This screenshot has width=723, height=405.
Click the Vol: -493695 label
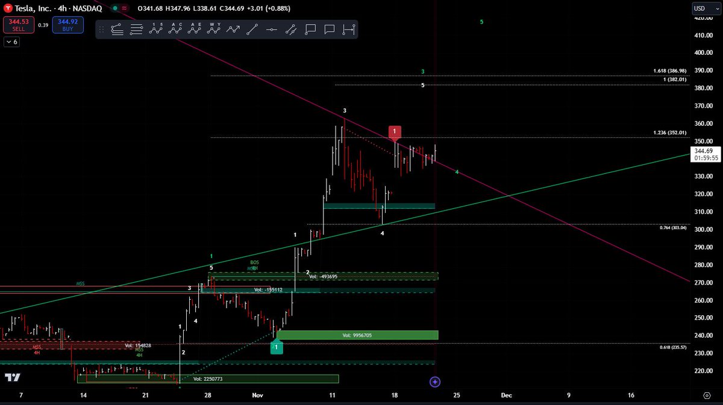coord(323,277)
